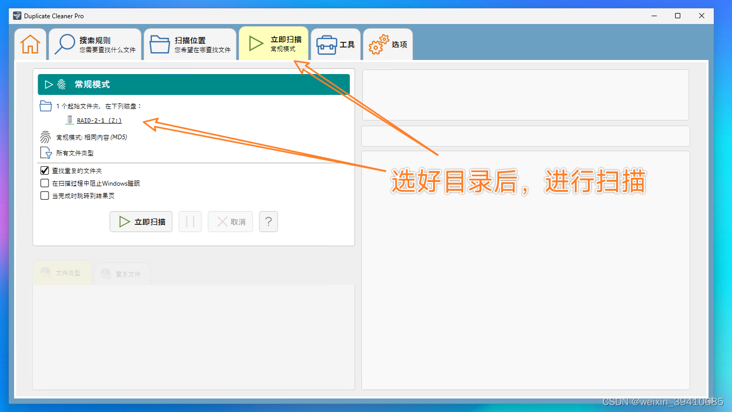Close the Duplicate Cleaner Pro window
The image size is (732, 412).
pyautogui.click(x=702, y=16)
